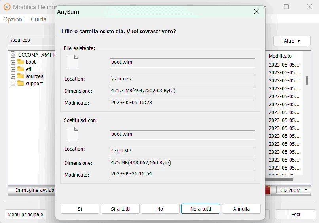Maximize the main AnyBurn window
The image size is (319, 223).
[x=286, y=7]
